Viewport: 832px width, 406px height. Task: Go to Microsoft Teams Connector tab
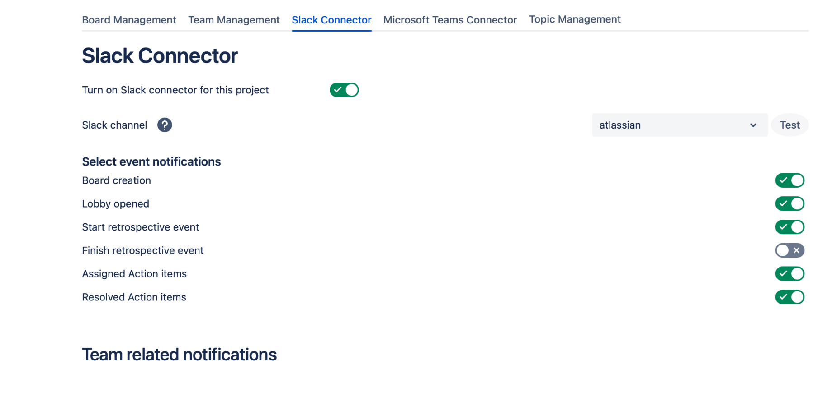[x=450, y=20]
